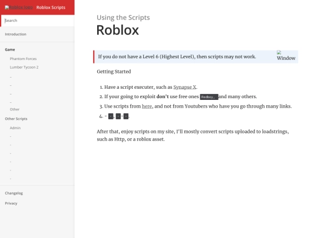Click the Redboy code tag

[209, 97]
